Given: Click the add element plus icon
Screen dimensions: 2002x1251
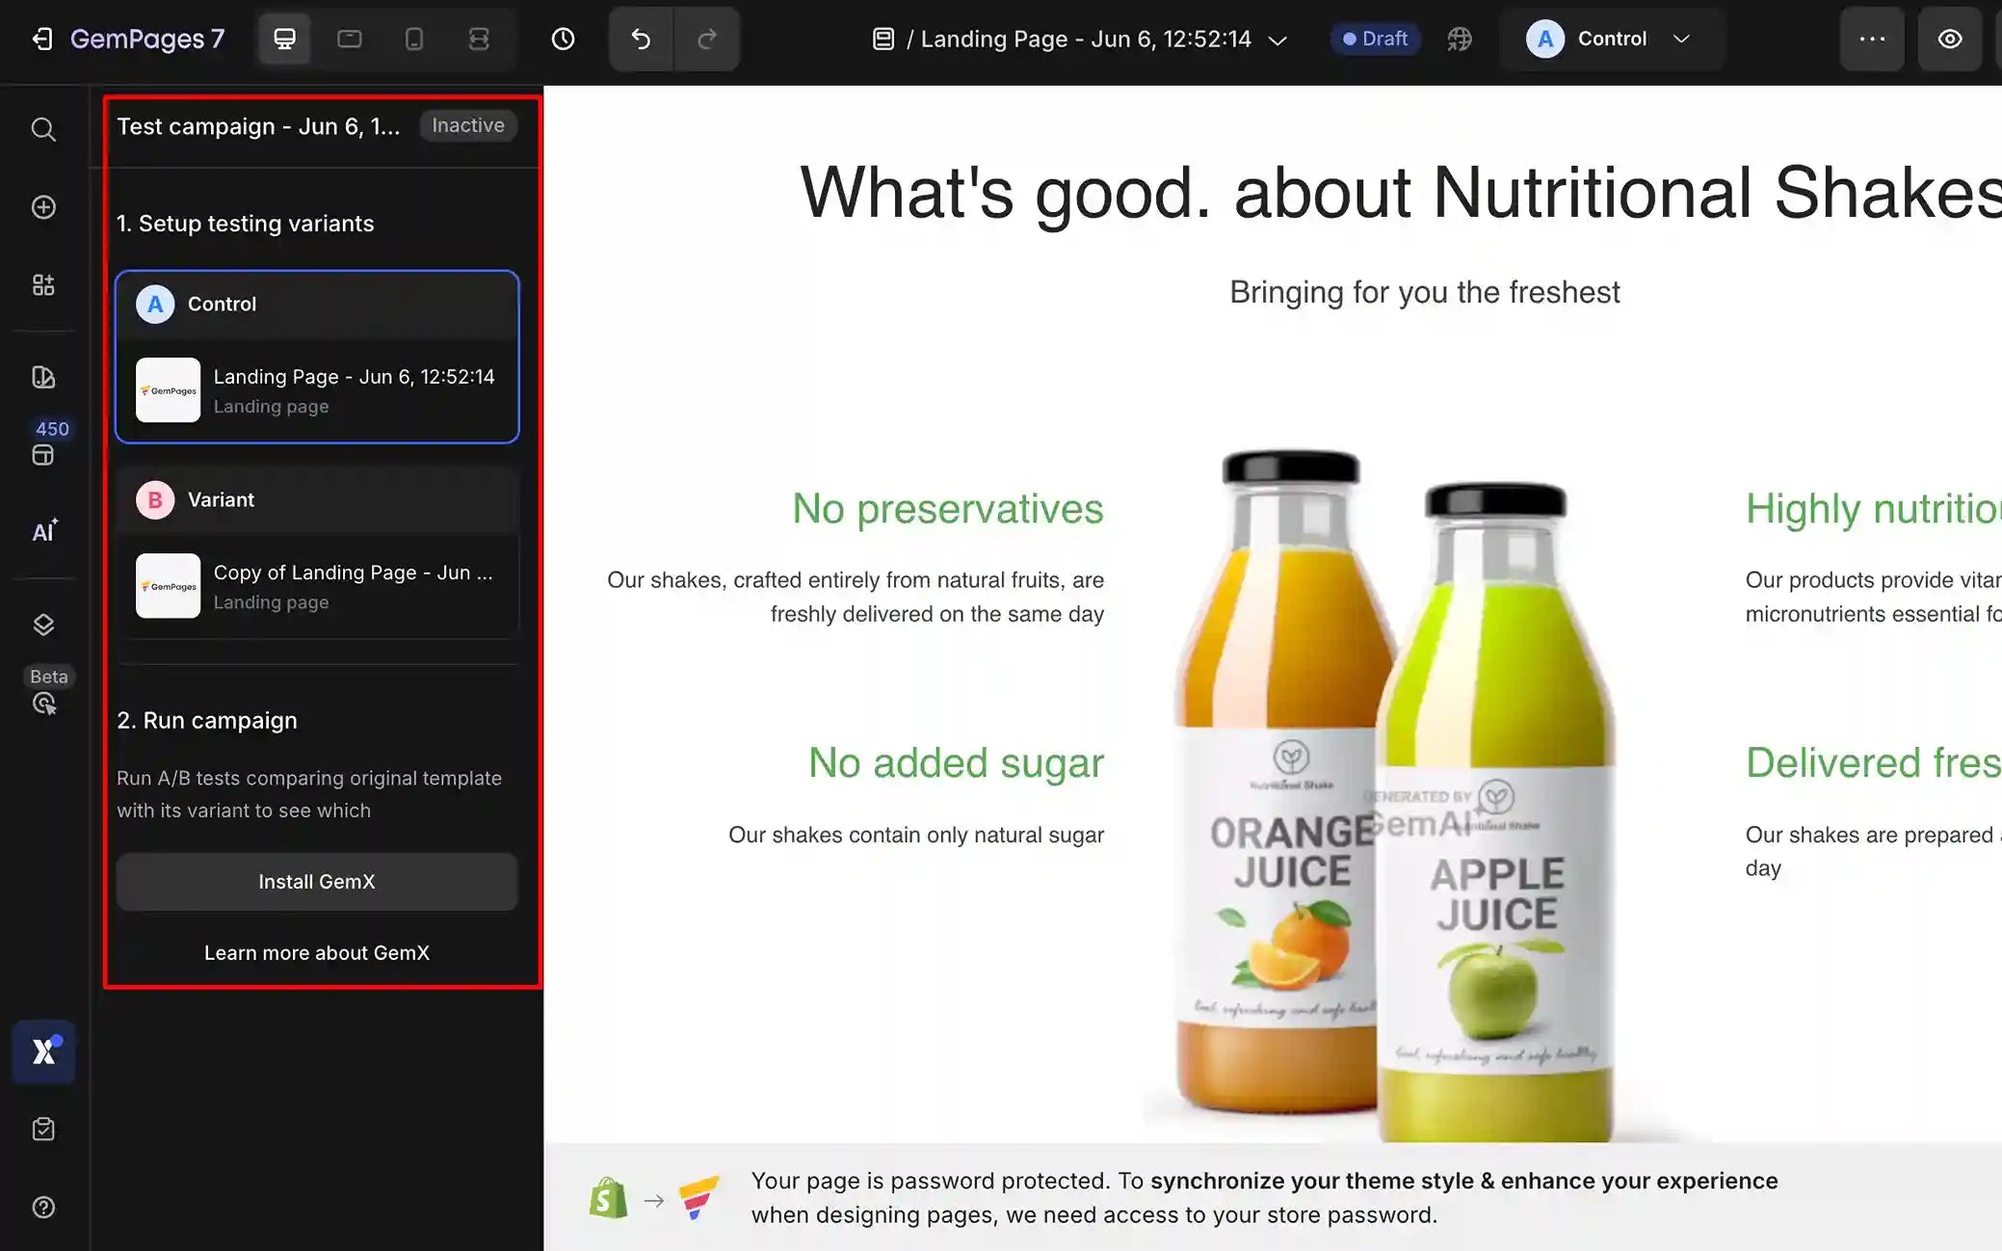Looking at the screenshot, I should point(43,207).
